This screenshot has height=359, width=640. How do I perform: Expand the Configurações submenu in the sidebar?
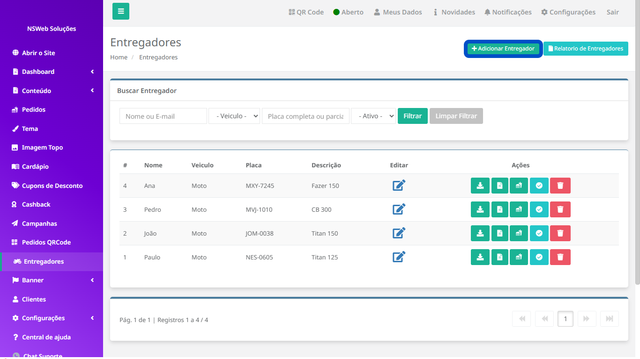click(x=52, y=318)
